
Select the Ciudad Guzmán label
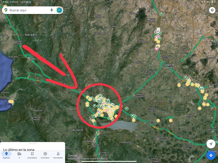[x=104, y=154]
